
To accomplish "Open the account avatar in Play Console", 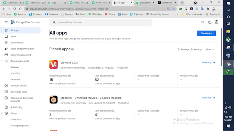I will tap(216, 22).
